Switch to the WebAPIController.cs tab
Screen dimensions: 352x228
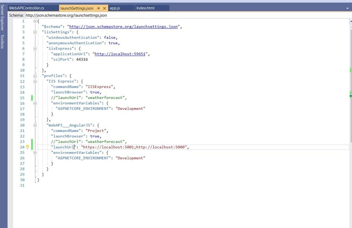tap(26, 8)
